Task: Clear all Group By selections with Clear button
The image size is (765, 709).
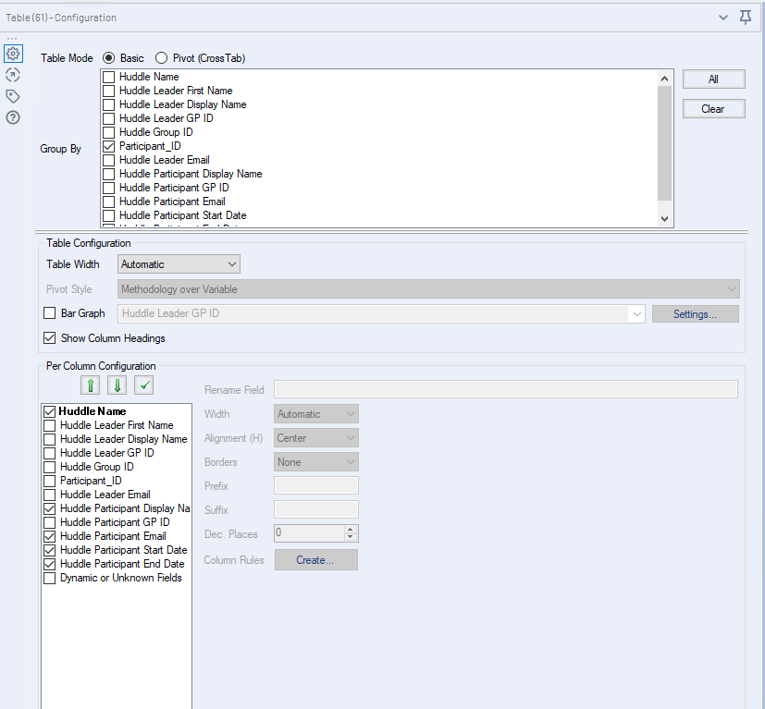Action: (x=712, y=108)
